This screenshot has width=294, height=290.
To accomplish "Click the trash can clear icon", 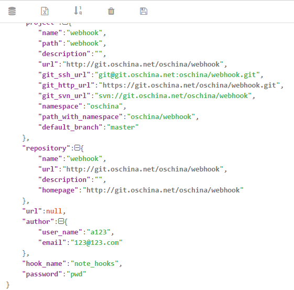I will point(111,11).
